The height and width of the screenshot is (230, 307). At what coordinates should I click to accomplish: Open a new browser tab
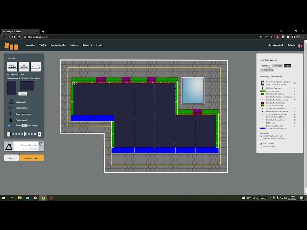tap(43, 31)
